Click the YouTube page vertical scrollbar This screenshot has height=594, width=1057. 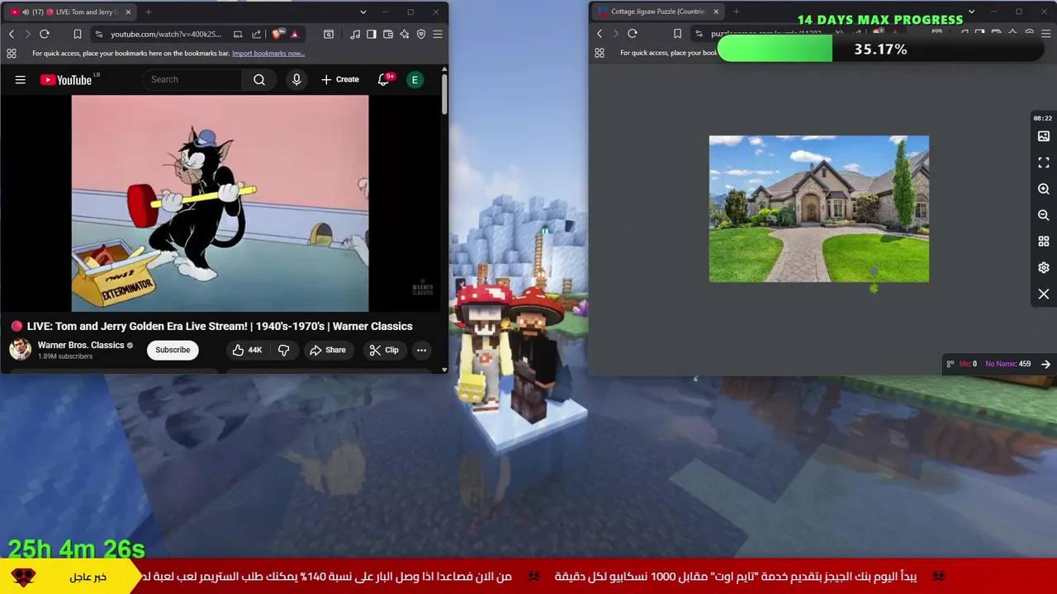pos(444,95)
